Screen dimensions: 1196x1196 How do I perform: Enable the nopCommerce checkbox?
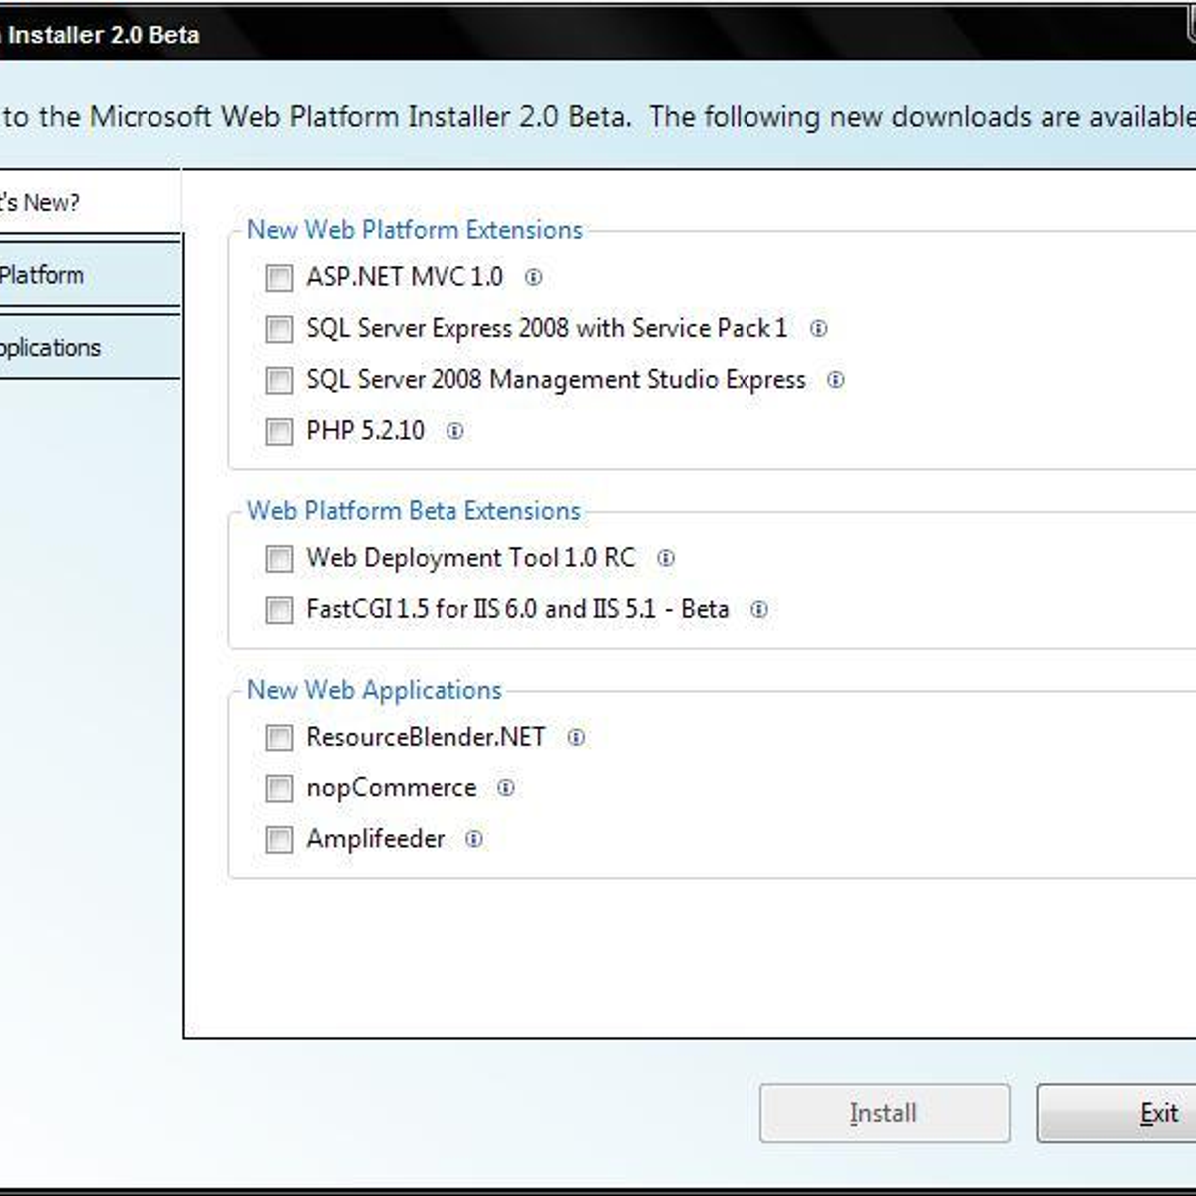279,788
